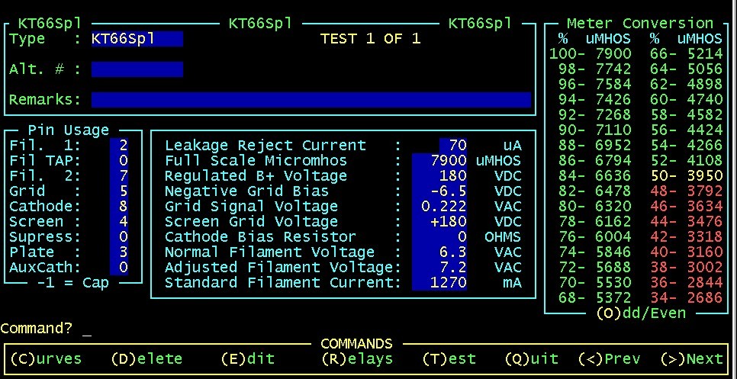
Task: Select the Supress pin value
Action: pos(119,236)
